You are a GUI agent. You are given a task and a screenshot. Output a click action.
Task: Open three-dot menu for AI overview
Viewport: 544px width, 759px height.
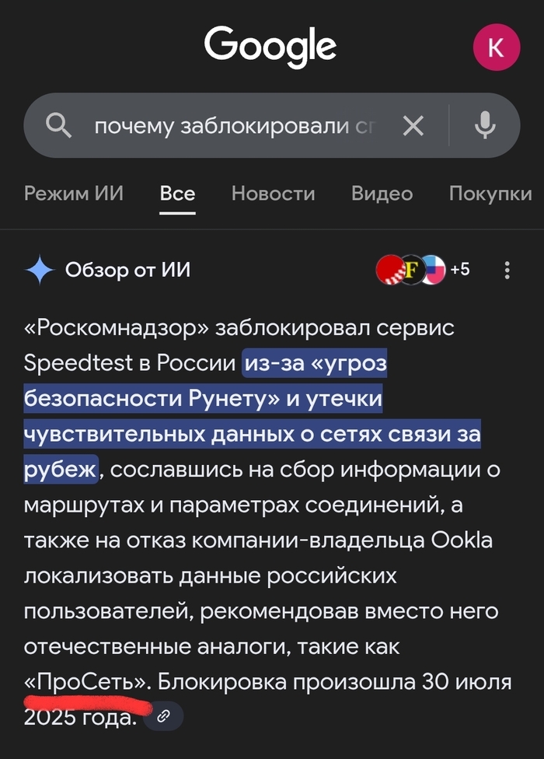(x=507, y=270)
